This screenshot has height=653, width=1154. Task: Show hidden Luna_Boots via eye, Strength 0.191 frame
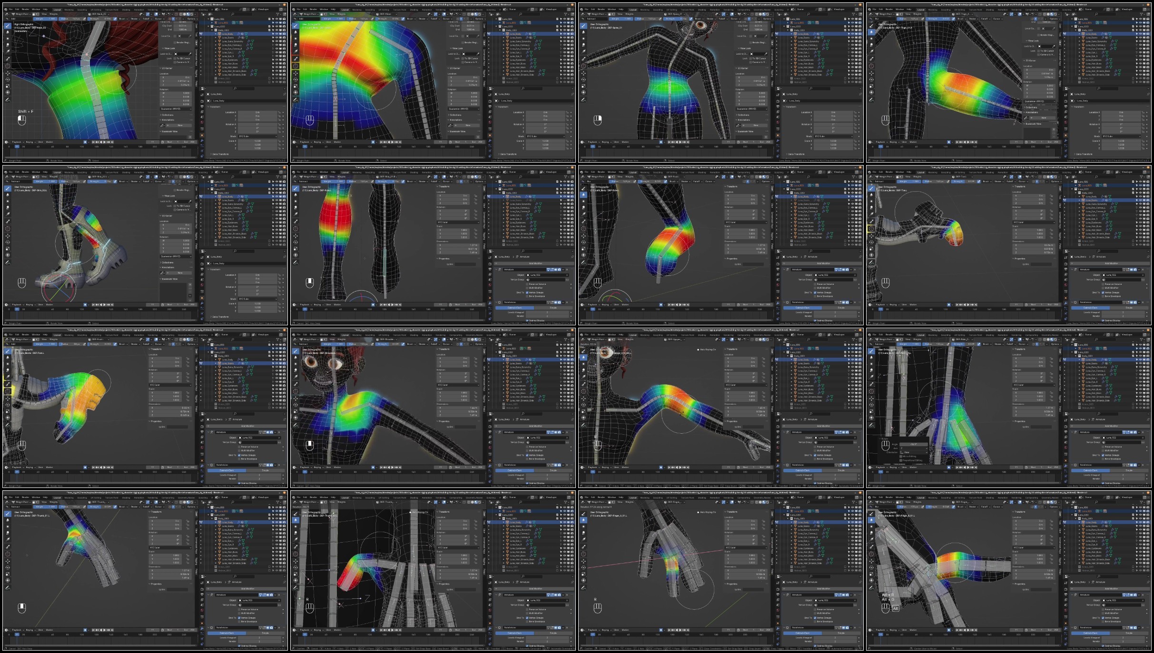(852, 200)
